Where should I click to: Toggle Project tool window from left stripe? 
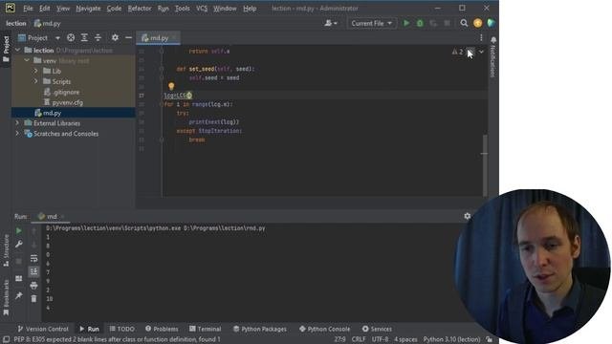point(6,49)
